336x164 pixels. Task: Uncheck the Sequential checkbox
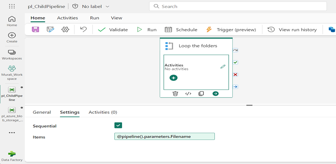[118, 125]
